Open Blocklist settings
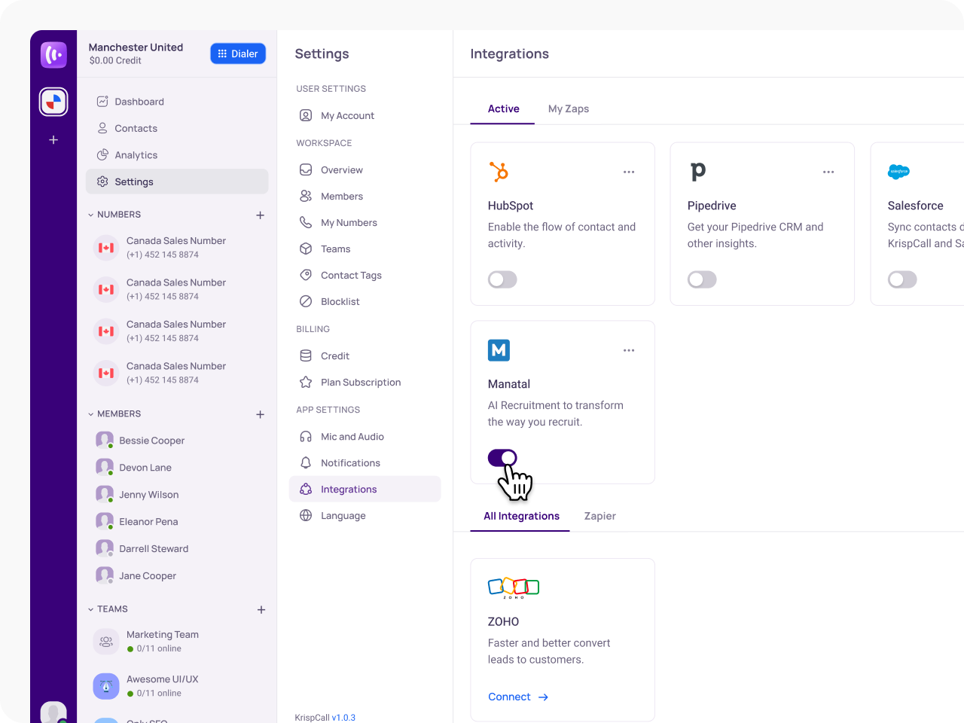 365,302
